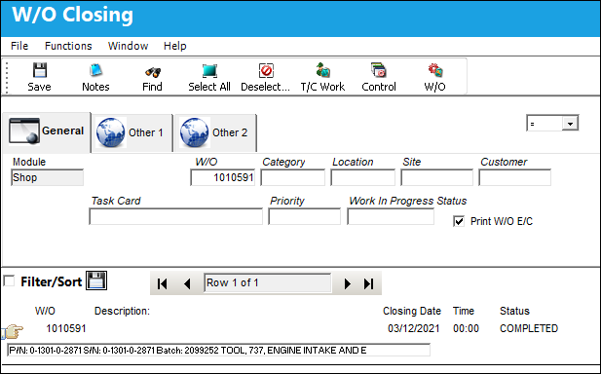Screen dimensions: 601x374
Task: Click the Control toolbar icon
Action: click(x=379, y=70)
